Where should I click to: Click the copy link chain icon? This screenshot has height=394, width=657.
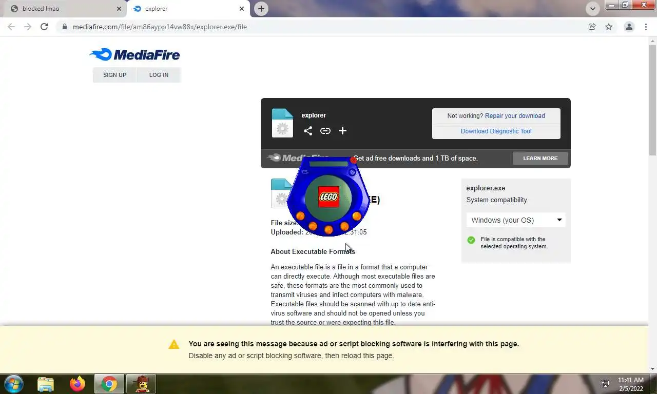pos(325,131)
